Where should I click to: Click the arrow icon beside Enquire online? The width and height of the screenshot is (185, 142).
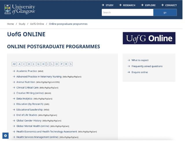(x=129, y=72)
